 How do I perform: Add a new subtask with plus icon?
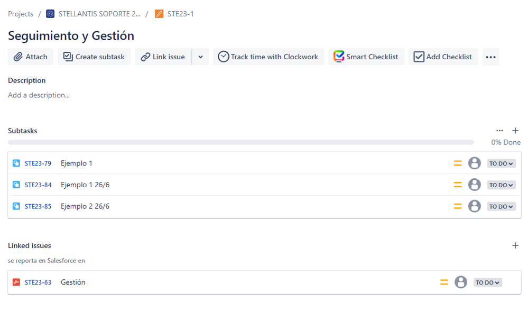(515, 131)
